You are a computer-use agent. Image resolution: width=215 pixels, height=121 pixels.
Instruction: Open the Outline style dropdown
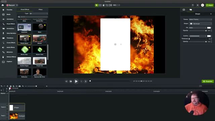tap(198, 36)
